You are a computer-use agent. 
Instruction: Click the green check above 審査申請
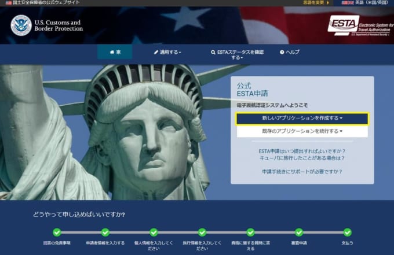[299, 232]
